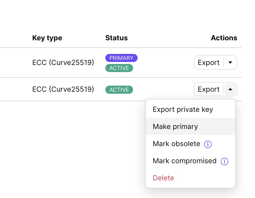Screen dimensions: 255x198
Task: Collapse the open Export dropdown arrow
Action: (x=230, y=89)
